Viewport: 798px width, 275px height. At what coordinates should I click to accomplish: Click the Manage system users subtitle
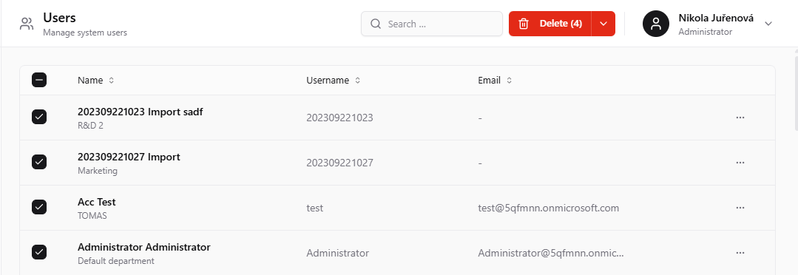(x=85, y=33)
